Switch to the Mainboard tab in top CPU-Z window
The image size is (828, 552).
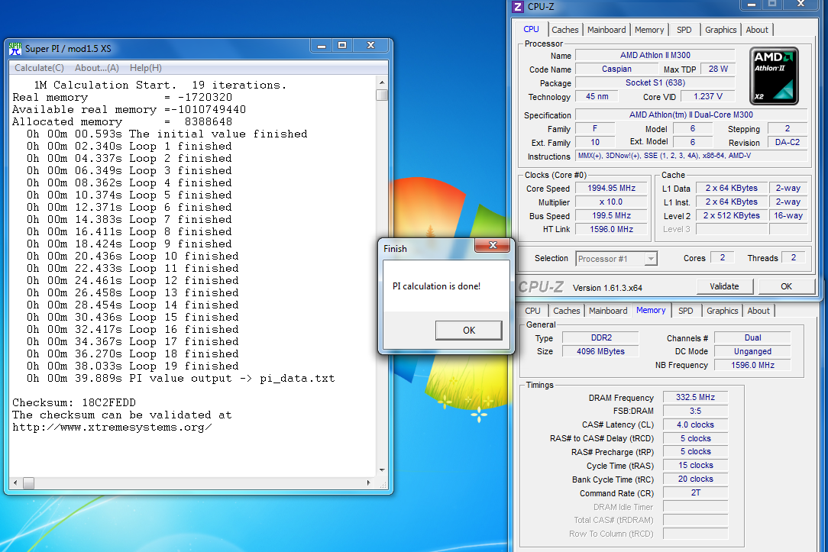[x=606, y=30]
